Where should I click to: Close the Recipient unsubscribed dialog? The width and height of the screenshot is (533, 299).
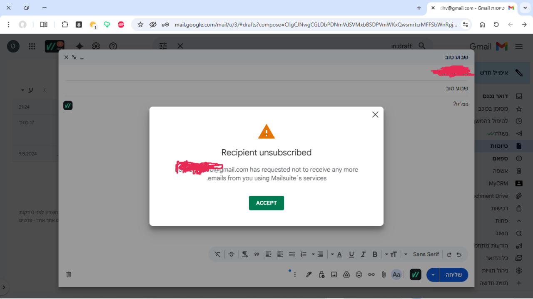pos(375,114)
